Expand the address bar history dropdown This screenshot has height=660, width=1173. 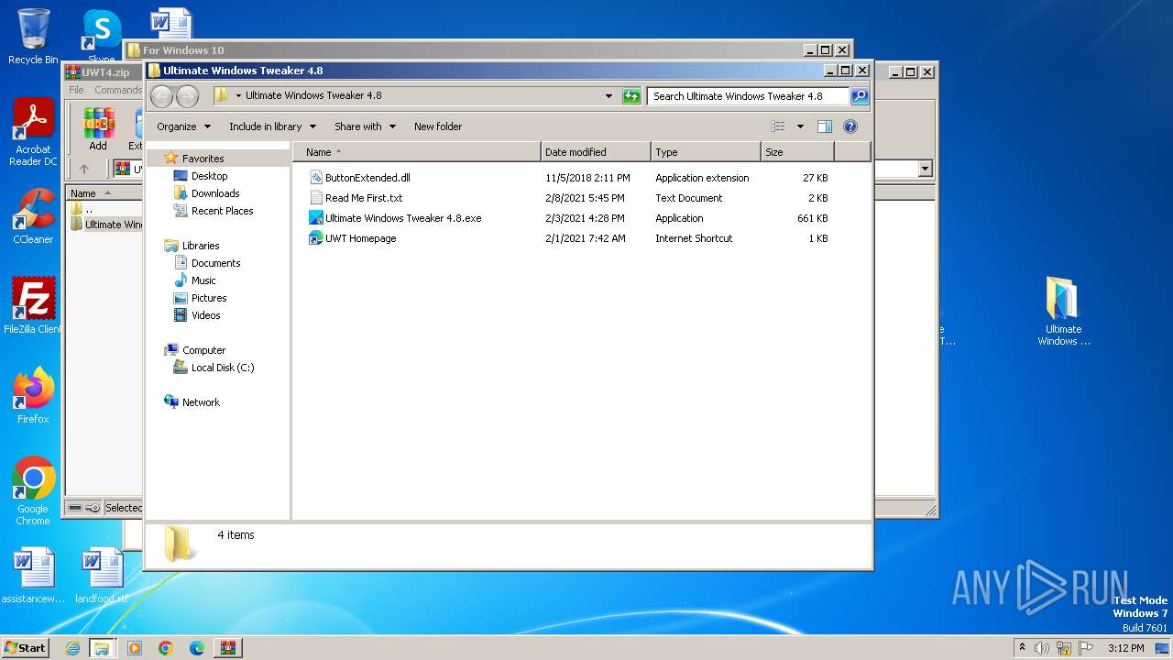coord(608,96)
